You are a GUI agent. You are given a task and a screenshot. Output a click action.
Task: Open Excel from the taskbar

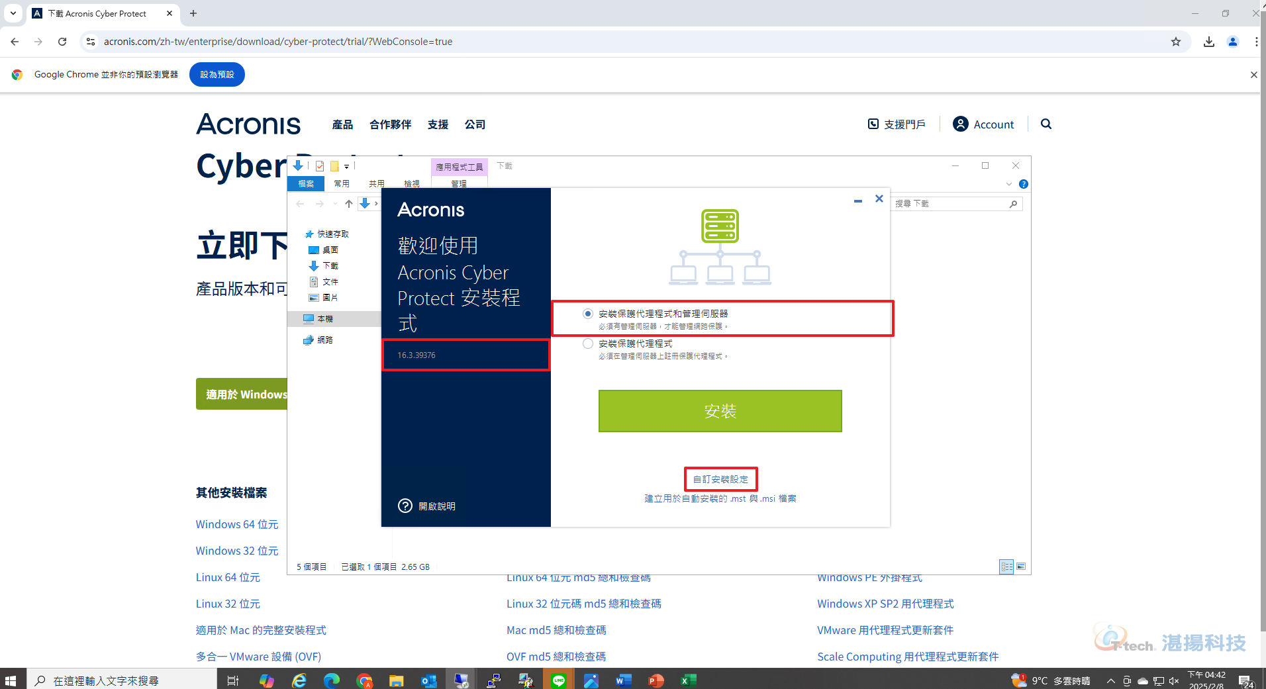pyautogui.click(x=688, y=680)
